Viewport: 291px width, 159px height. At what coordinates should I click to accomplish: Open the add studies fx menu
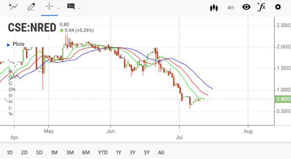pos(261,7)
